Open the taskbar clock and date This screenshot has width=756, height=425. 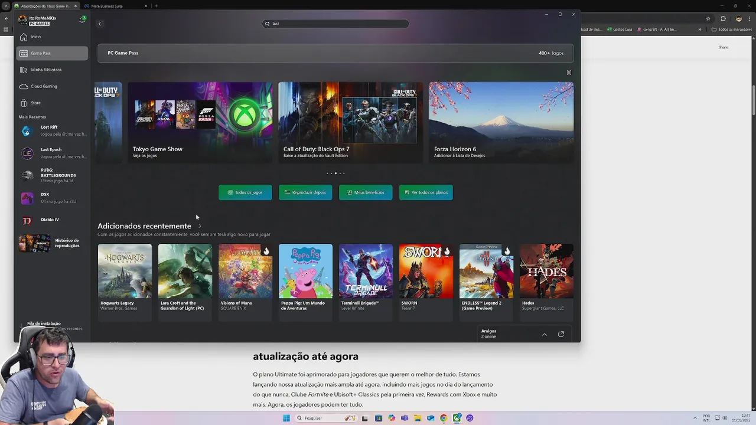741,418
